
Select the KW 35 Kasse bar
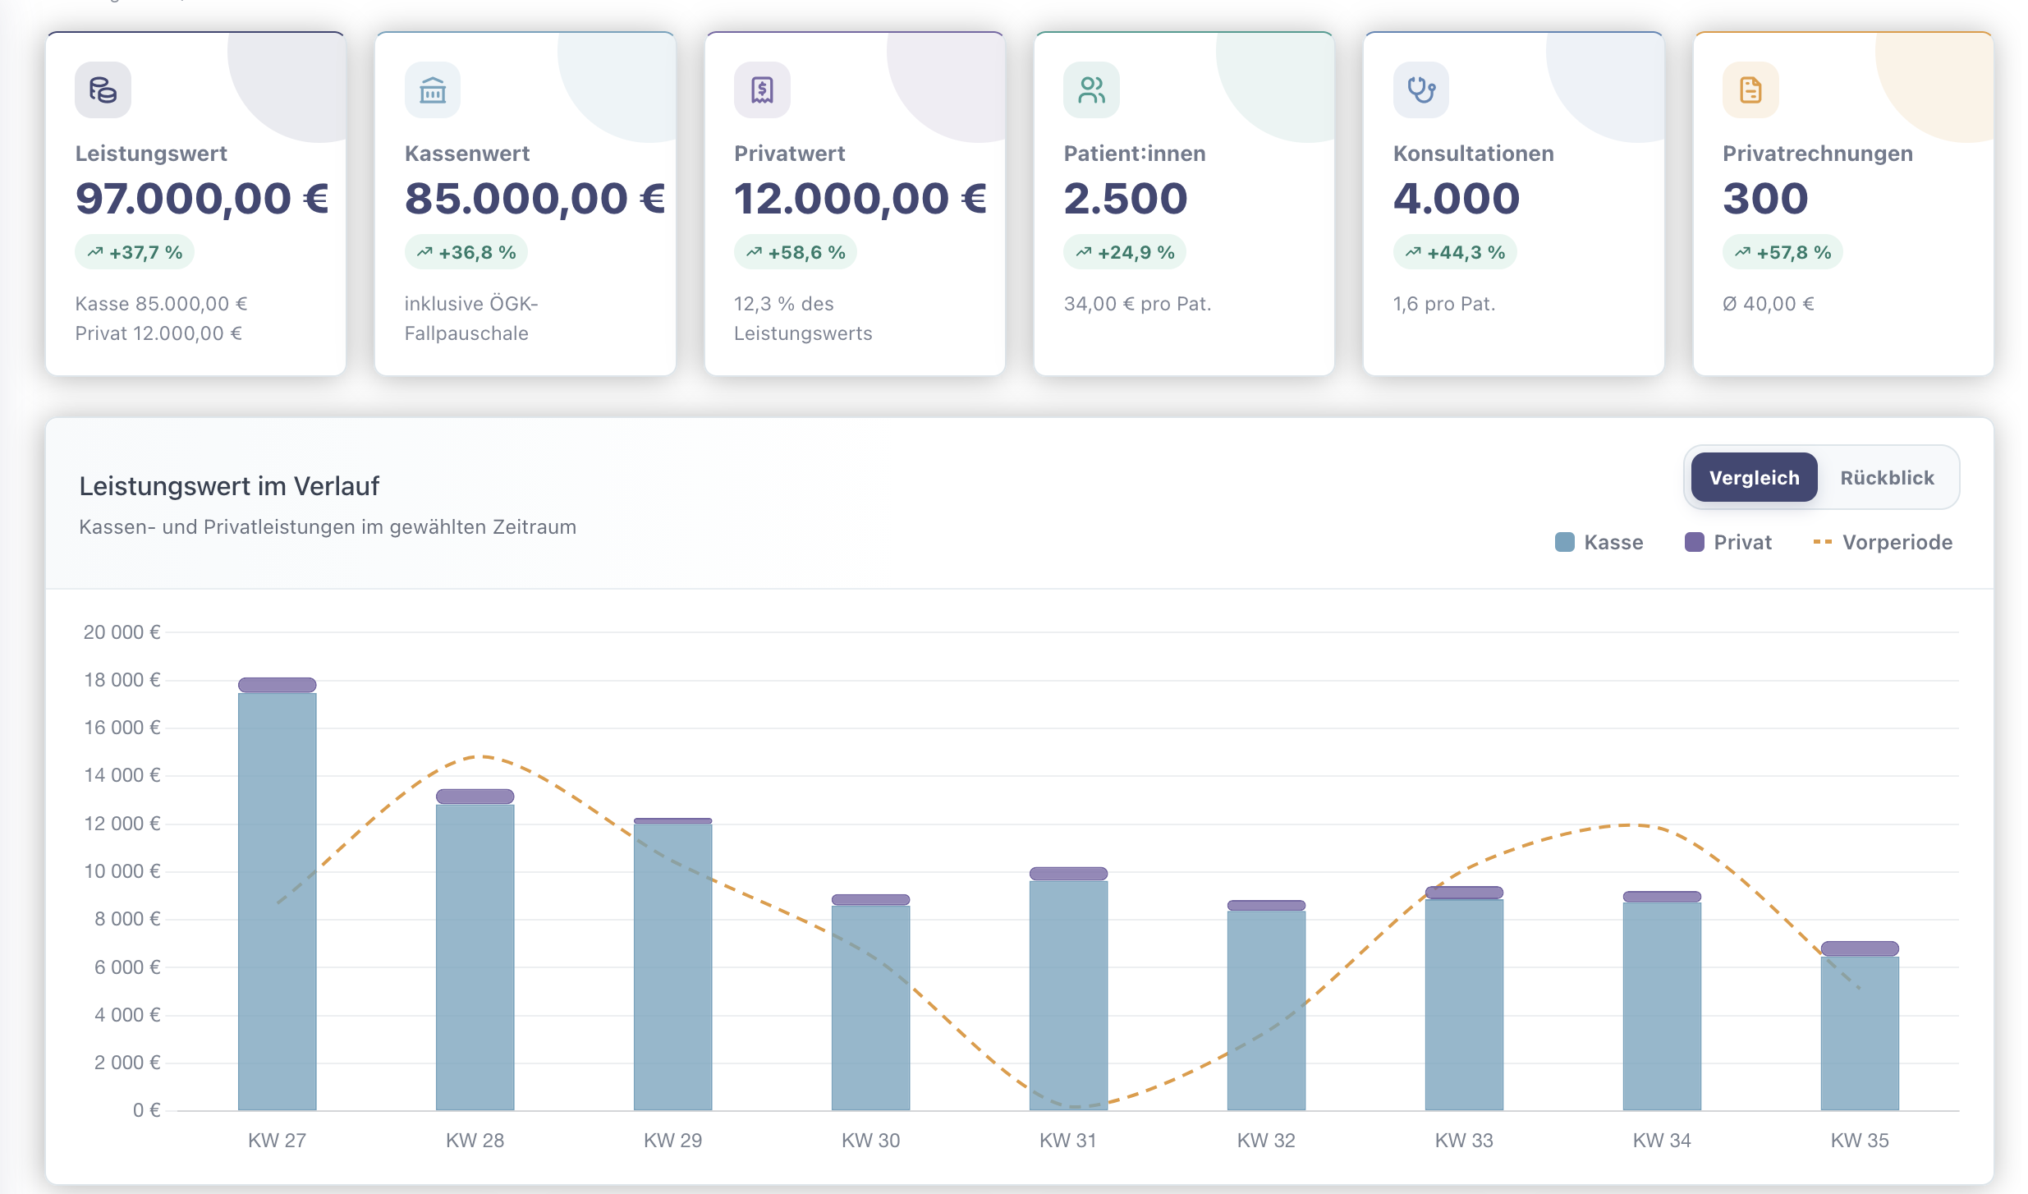1861,1033
